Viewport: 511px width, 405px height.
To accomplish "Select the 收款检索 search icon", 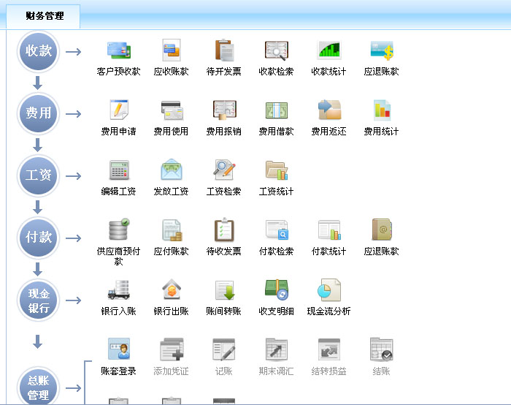I will (x=276, y=51).
